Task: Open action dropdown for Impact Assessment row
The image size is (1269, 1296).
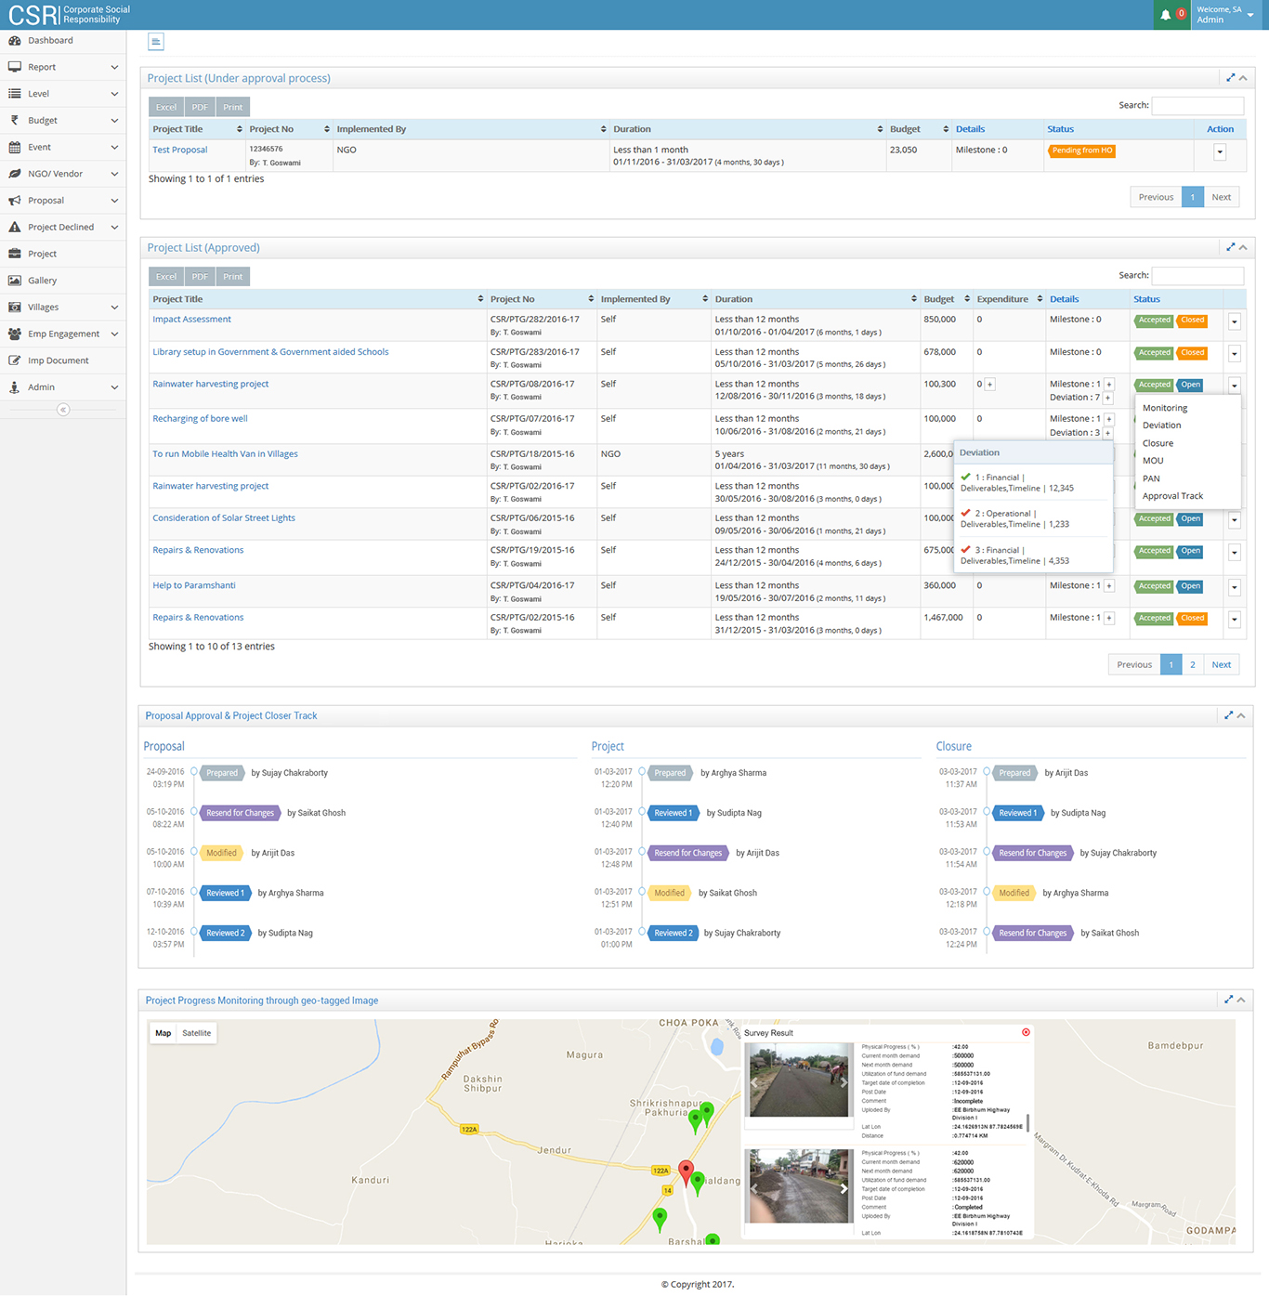Action: [x=1234, y=322]
